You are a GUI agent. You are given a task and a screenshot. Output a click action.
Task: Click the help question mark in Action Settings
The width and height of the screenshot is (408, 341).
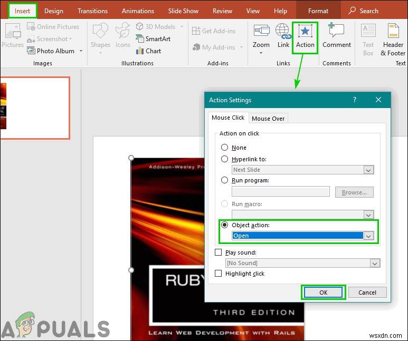coord(354,100)
